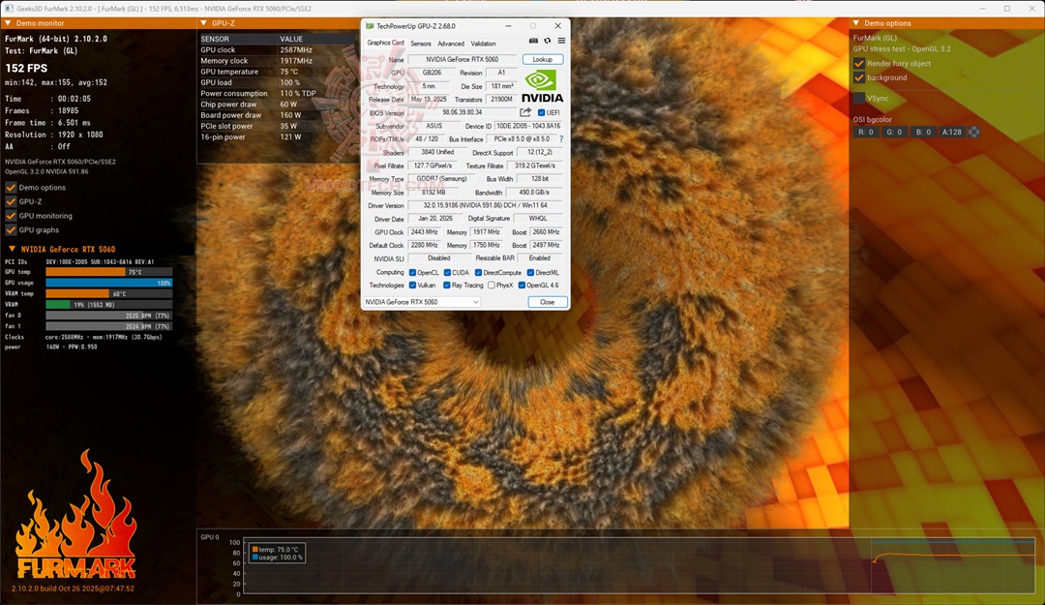Click the BIOS export share icon

pos(525,112)
